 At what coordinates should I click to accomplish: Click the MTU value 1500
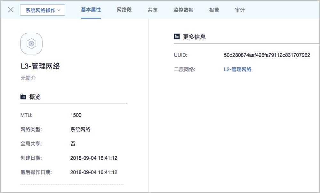(x=76, y=115)
